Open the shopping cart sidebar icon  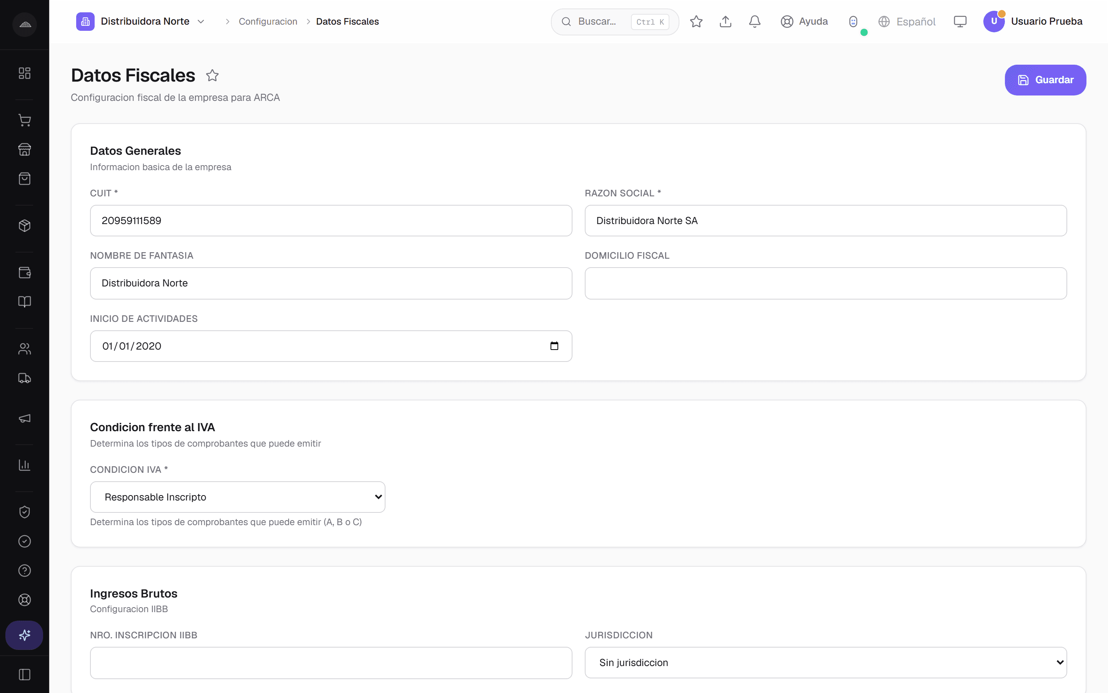click(x=25, y=120)
